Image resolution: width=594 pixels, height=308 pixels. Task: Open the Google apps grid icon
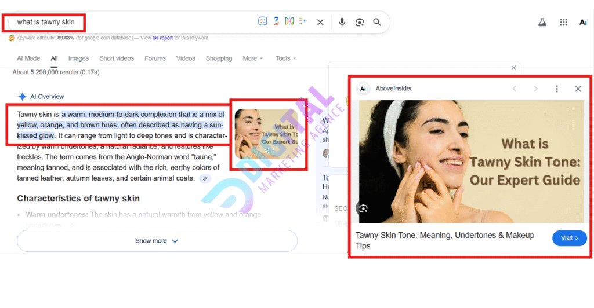coord(563,22)
